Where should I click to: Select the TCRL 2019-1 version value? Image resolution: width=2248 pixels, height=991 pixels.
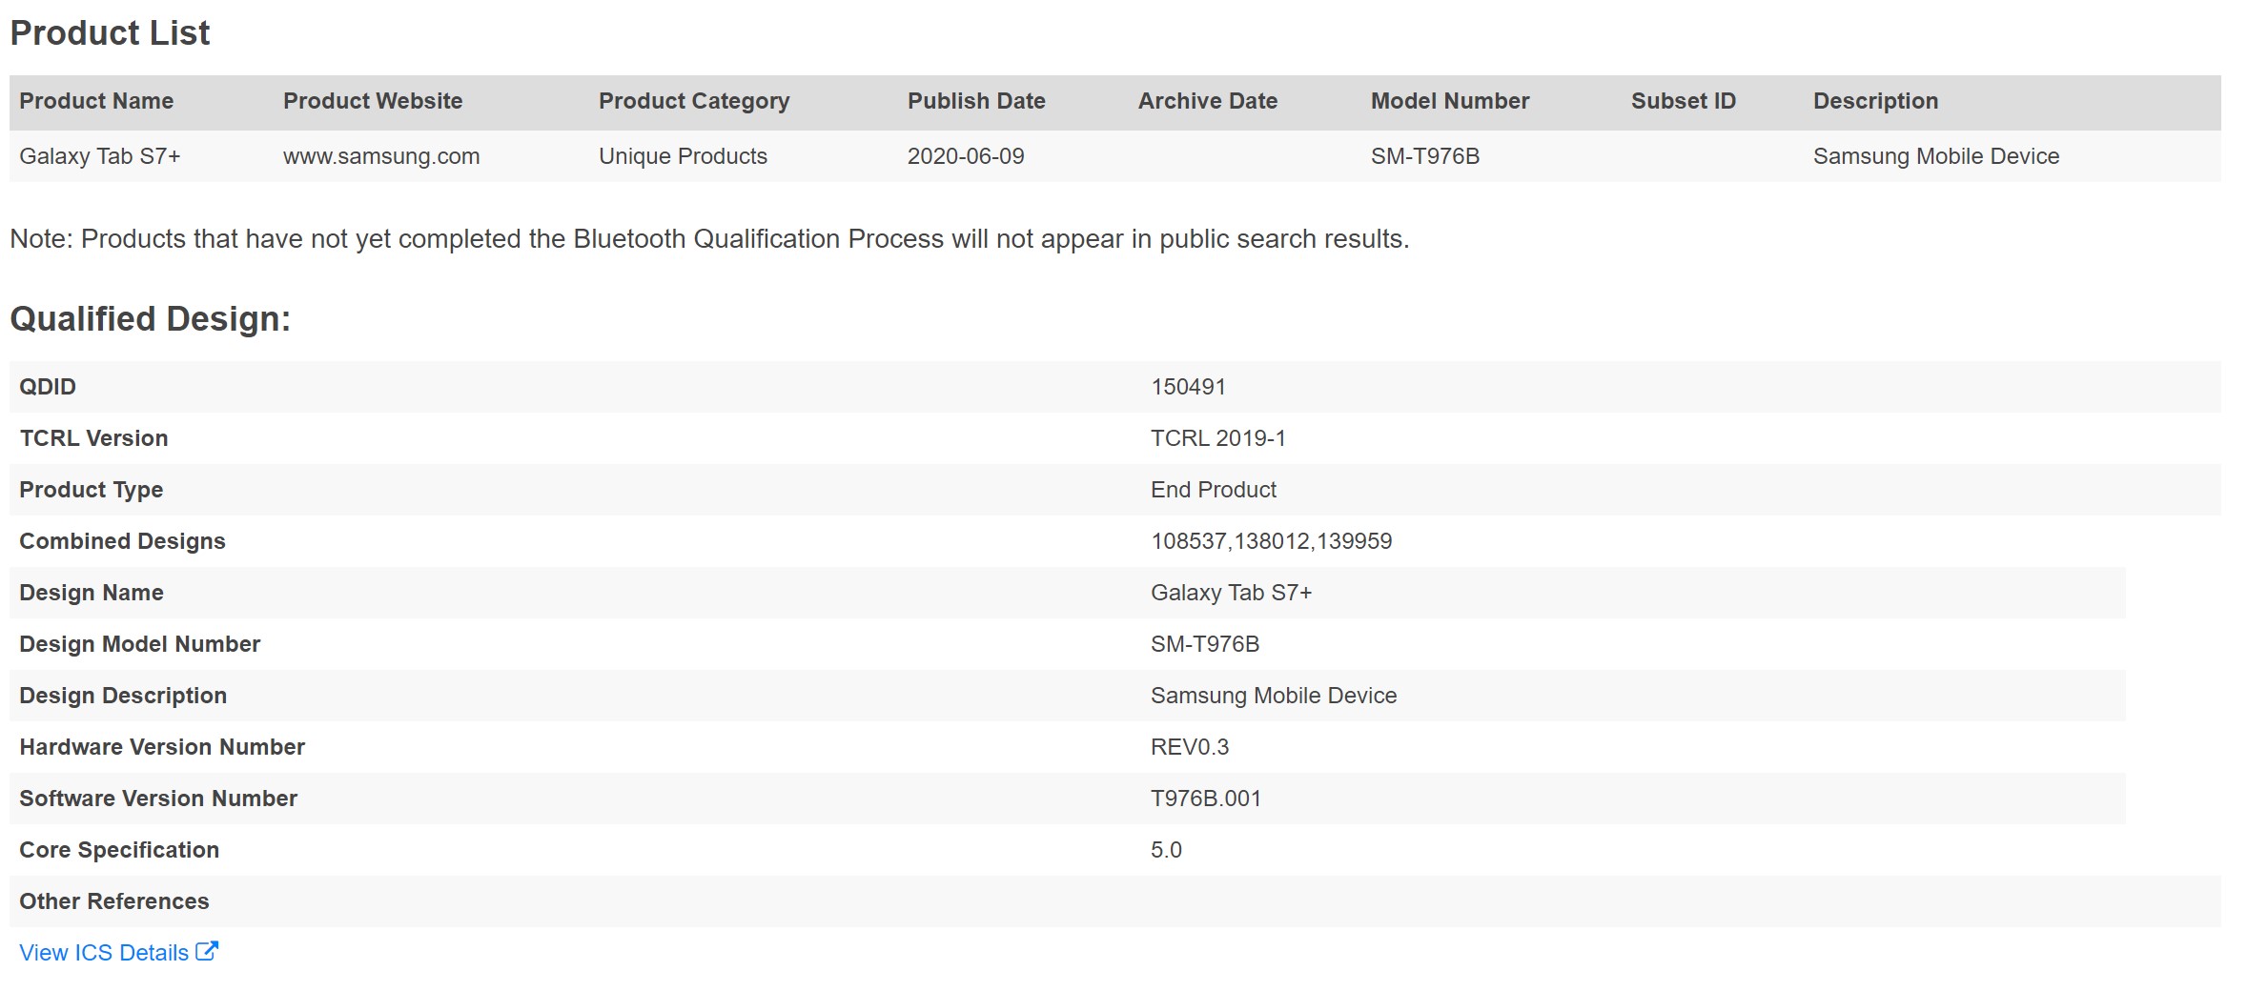tap(1217, 438)
